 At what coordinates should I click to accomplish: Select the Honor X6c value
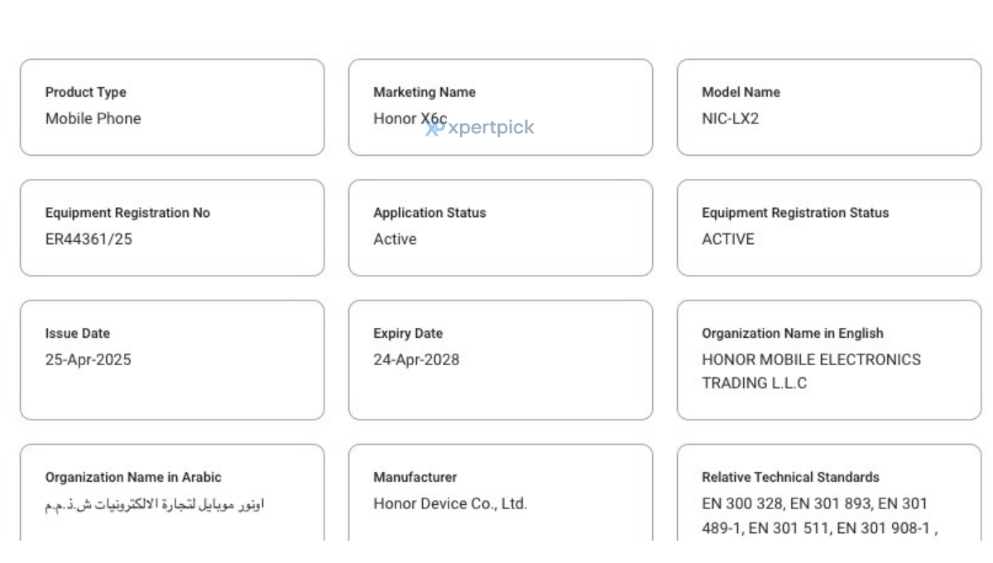pos(410,118)
